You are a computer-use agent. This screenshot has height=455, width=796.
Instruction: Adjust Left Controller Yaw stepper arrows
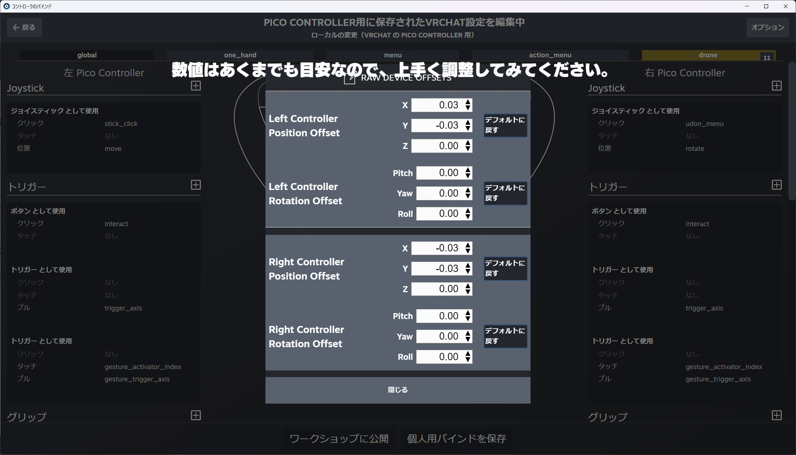coord(468,193)
